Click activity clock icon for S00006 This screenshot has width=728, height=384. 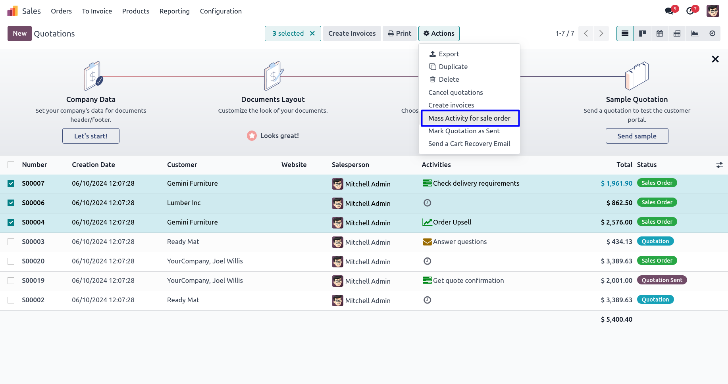click(427, 203)
